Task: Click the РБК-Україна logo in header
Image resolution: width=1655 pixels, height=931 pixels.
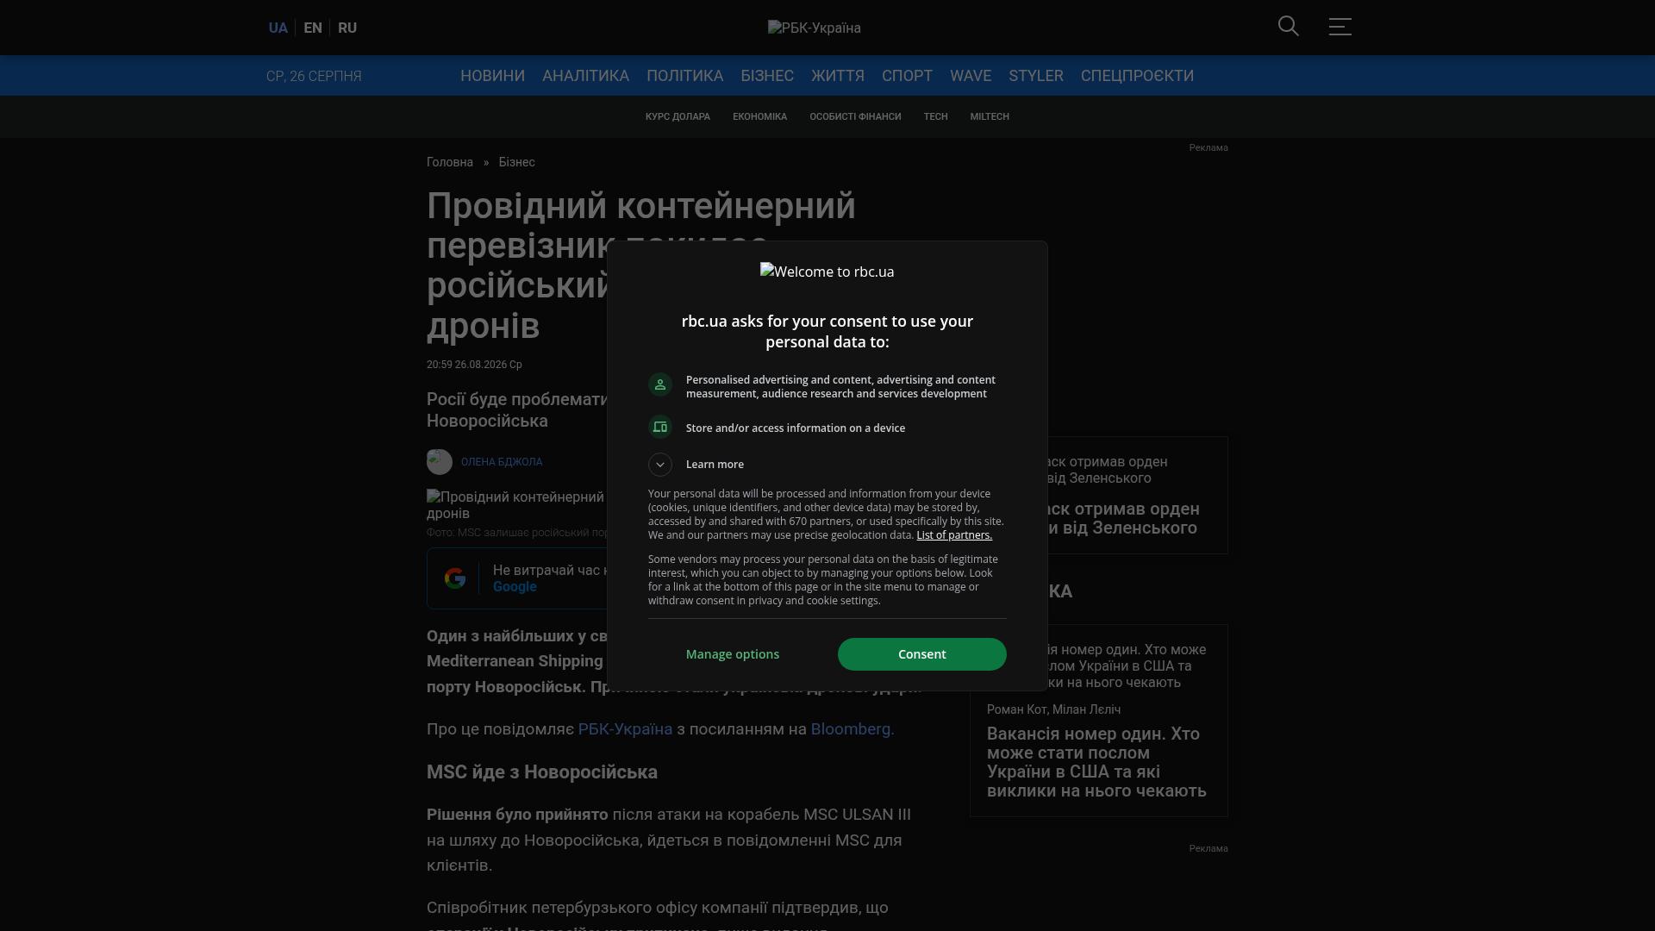Action: point(815,28)
